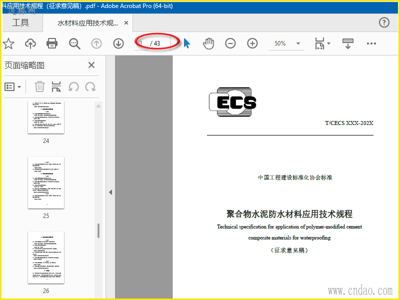Viewport: 400px width, 300px height.
Task: Click the 中国工程建设标准化协会标准 line
Action: click(295, 177)
